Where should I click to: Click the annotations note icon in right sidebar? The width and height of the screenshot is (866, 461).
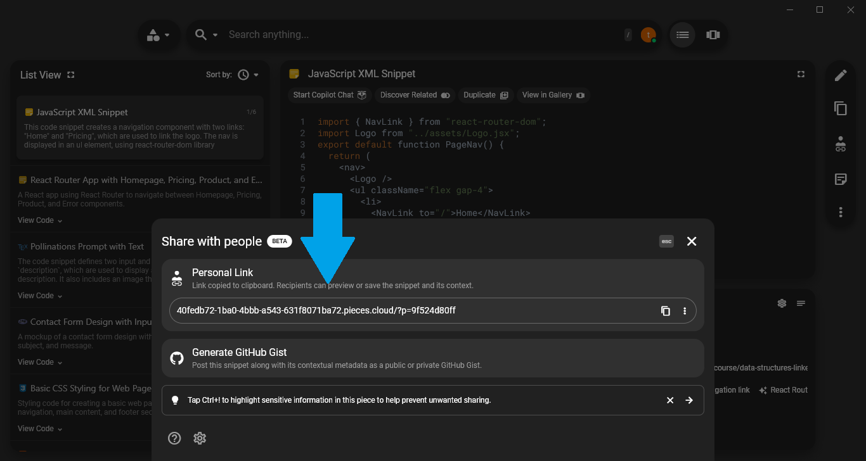[841, 179]
